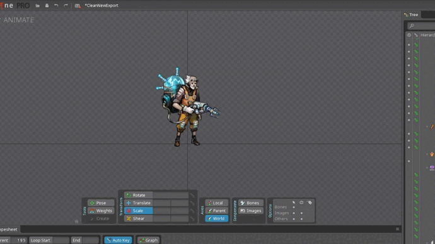Image resolution: width=435 pixels, height=244 pixels.
Task: Click the Rotate value field
Action: [x=171, y=195]
